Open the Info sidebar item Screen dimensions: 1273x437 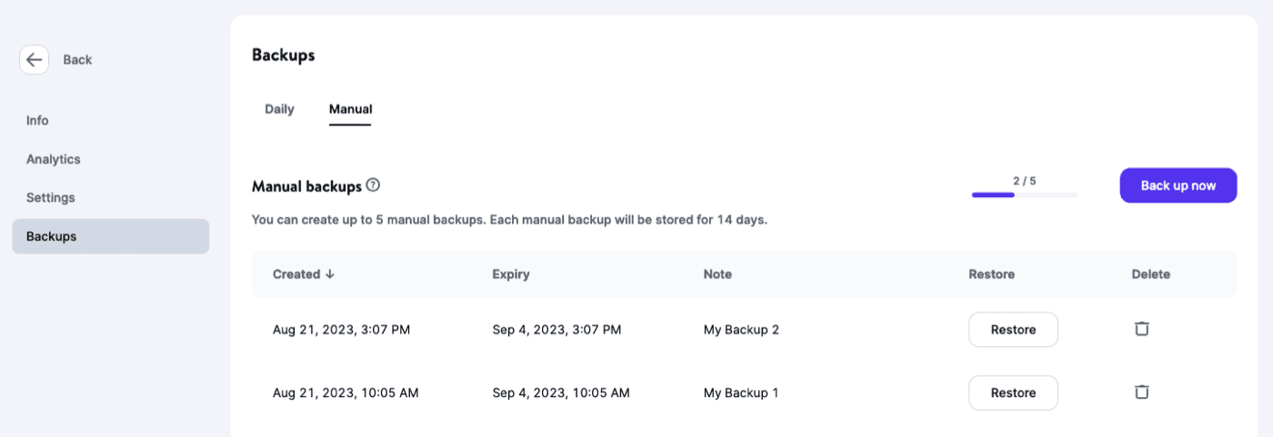[x=37, y=121]
